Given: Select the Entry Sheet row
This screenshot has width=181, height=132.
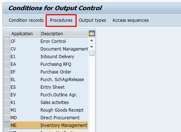Looking at the screenshot, I should tap(49, 87).
